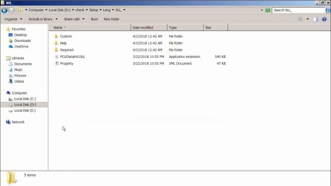This screenshot has width=331, height=186.
Task: Click the Local Disk (C:) drive icon
Action: point(10,99)
